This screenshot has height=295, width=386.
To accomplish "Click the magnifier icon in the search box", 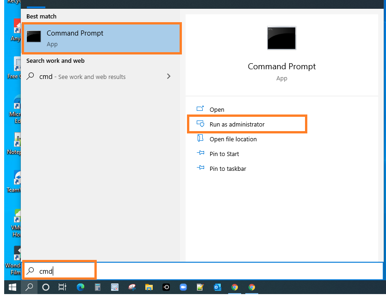I will (30, 271).
